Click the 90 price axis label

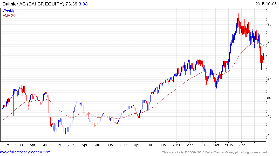pyautogui.click(x=269, y=24)
